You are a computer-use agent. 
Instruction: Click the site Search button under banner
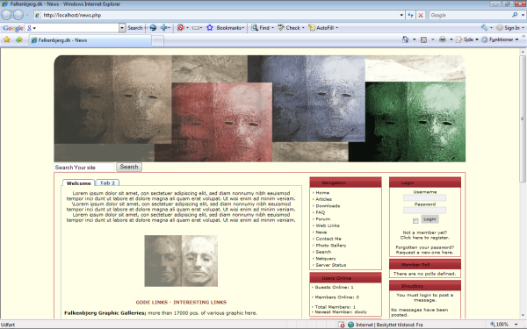pyautogui.click(x=129, y=167)
